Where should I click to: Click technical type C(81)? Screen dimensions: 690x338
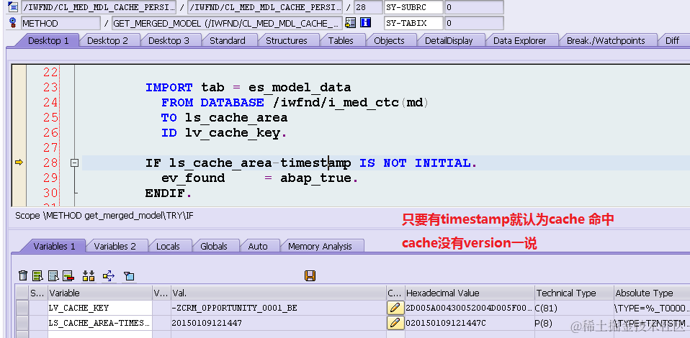[x=547, y=308]
